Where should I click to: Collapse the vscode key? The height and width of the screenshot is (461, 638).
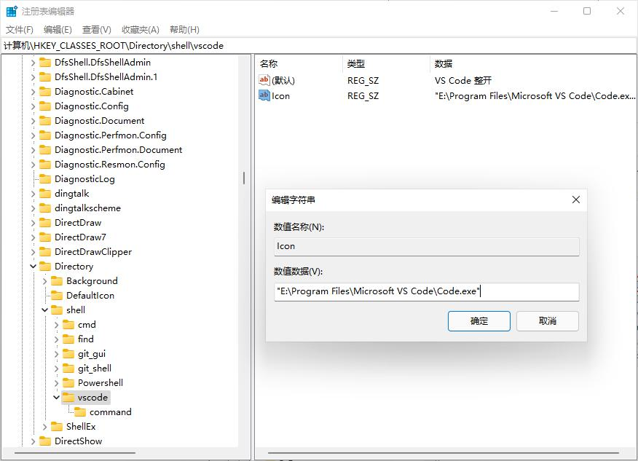point(57,398)
